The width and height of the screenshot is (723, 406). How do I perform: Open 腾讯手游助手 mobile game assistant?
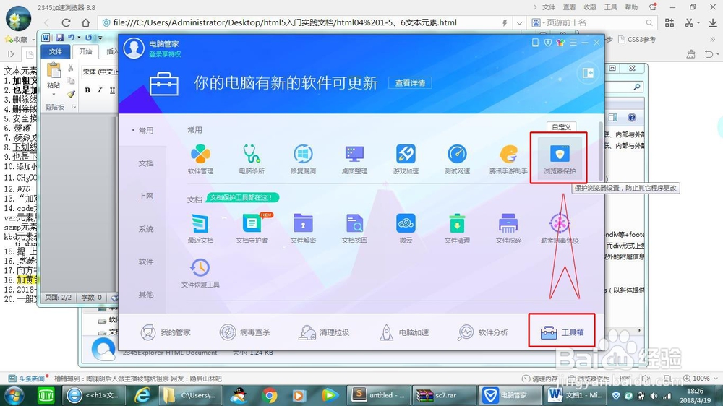508,160
